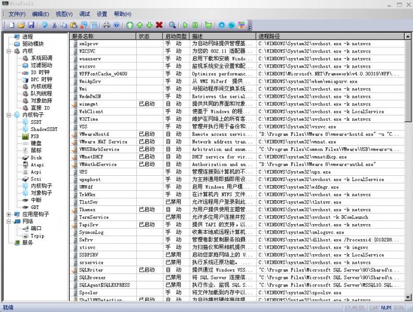Open the 调试 menu
The width and height of the screenshot is (413, 312).
click(x=85, y=14)
